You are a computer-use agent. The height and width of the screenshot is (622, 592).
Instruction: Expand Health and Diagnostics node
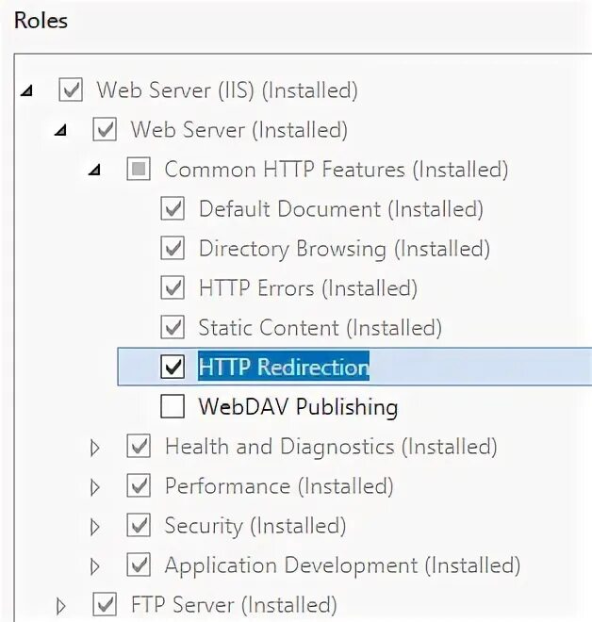94,448
